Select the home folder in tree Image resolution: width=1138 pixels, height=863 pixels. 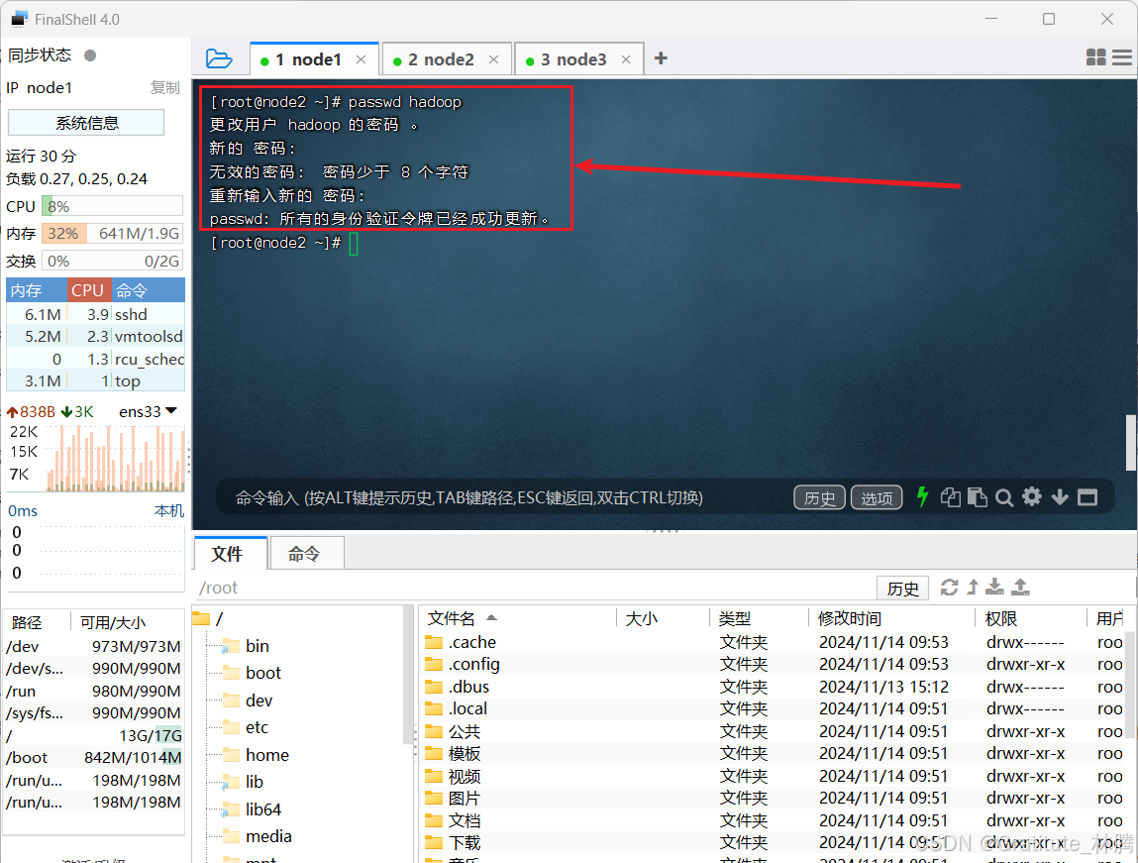(x=257, y=755)
